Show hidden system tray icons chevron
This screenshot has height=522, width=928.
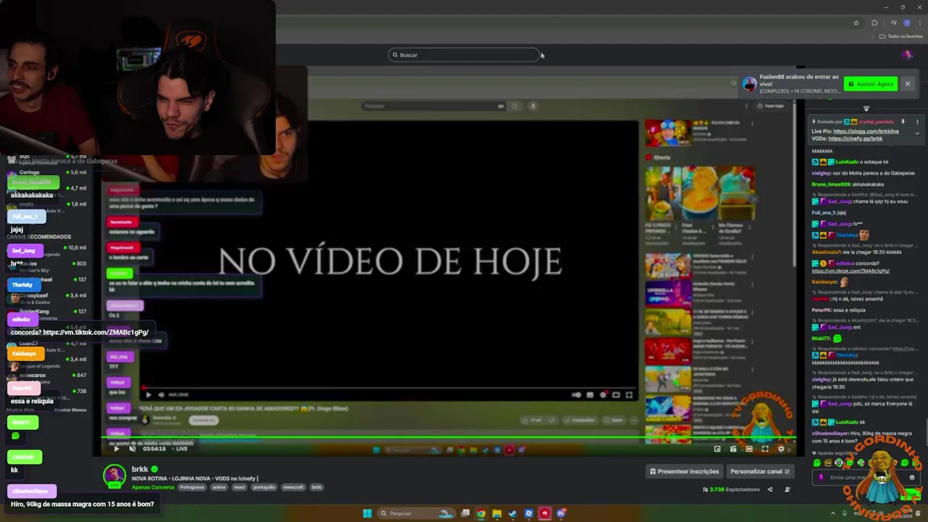pyautogui.click(x=833, y=513)
